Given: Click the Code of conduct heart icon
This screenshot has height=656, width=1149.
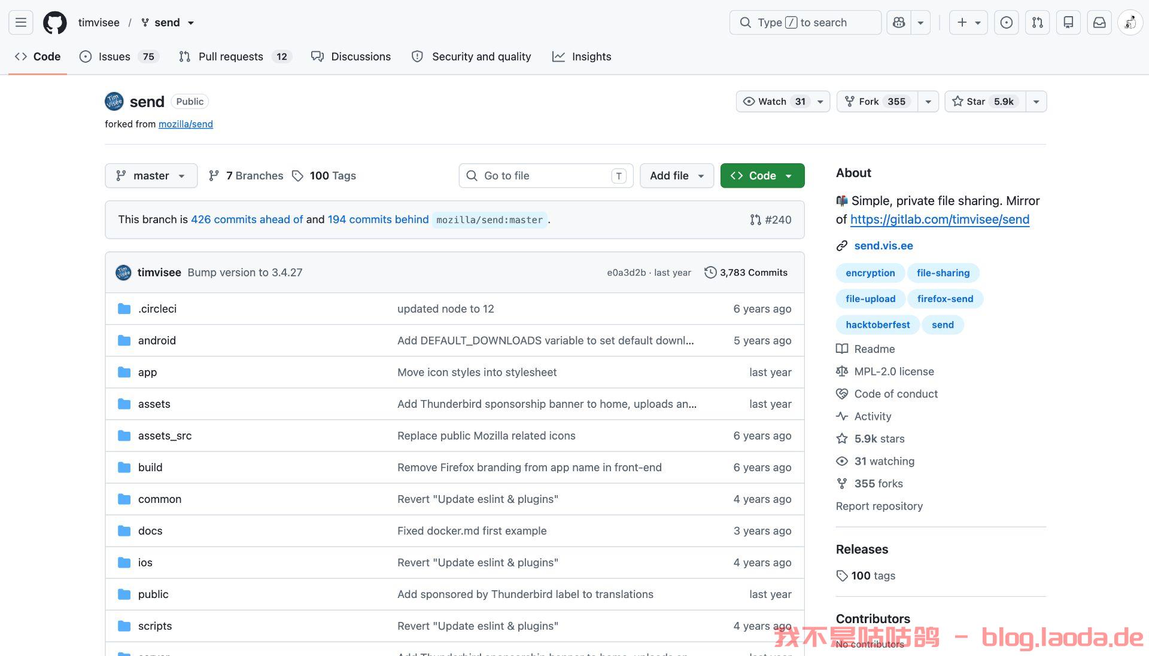Looking at the screenshot, I should [x=842, y=394].
